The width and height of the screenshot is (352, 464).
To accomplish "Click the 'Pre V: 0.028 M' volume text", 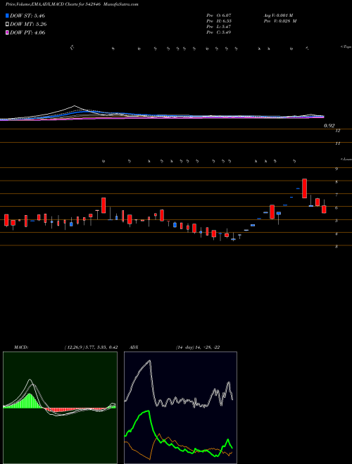I will tap(279, 21).
